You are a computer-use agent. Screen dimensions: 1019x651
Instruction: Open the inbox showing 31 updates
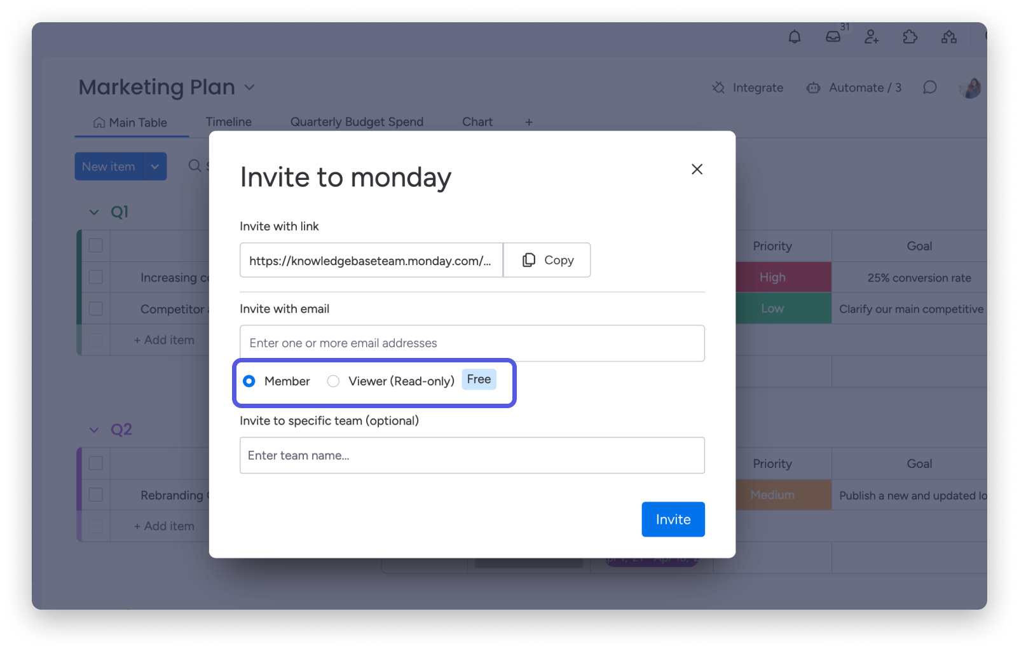(833, 37)
